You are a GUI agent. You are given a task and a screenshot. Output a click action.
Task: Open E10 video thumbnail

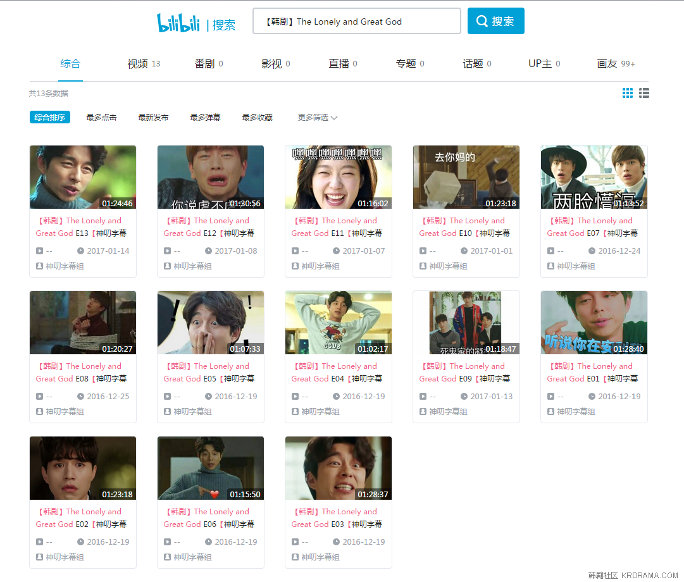click(466, 177)
